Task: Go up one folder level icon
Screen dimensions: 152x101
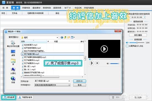Action: pyautogui.click(x=65, y=37)
